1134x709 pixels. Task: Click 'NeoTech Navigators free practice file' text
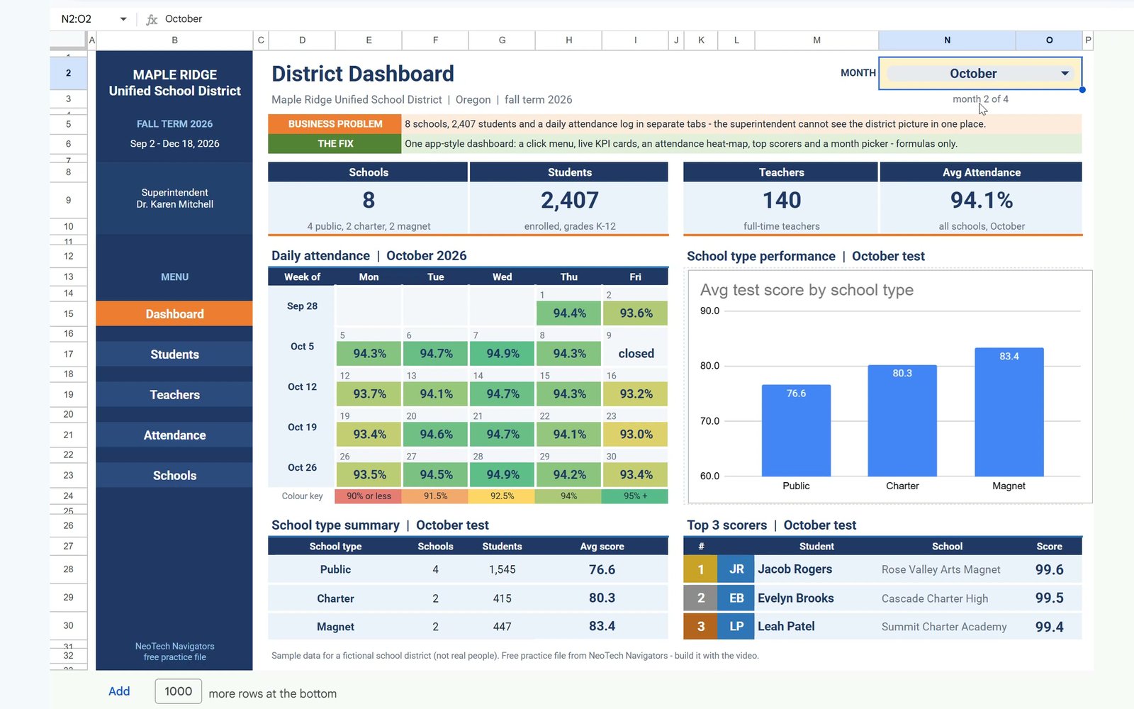click(174, 652)
